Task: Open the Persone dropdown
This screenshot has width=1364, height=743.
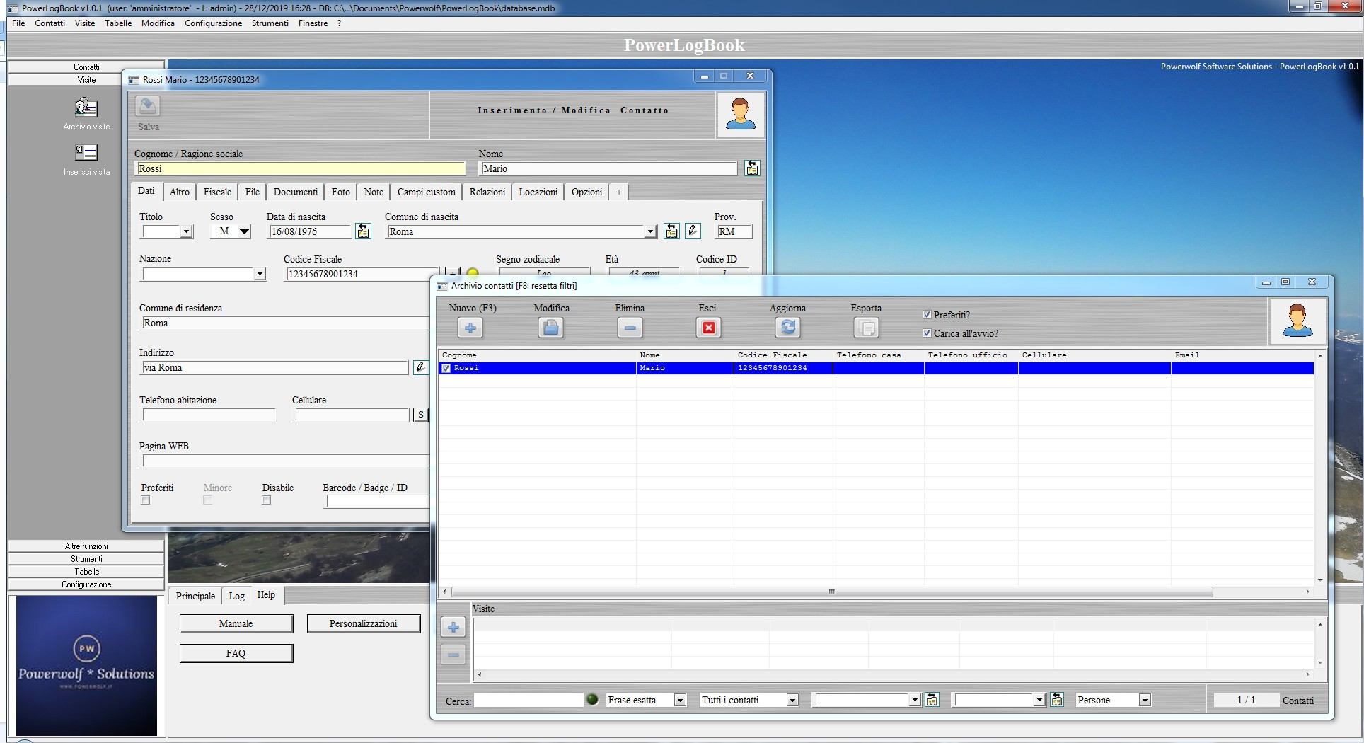Action: (x=1144, y=700)
